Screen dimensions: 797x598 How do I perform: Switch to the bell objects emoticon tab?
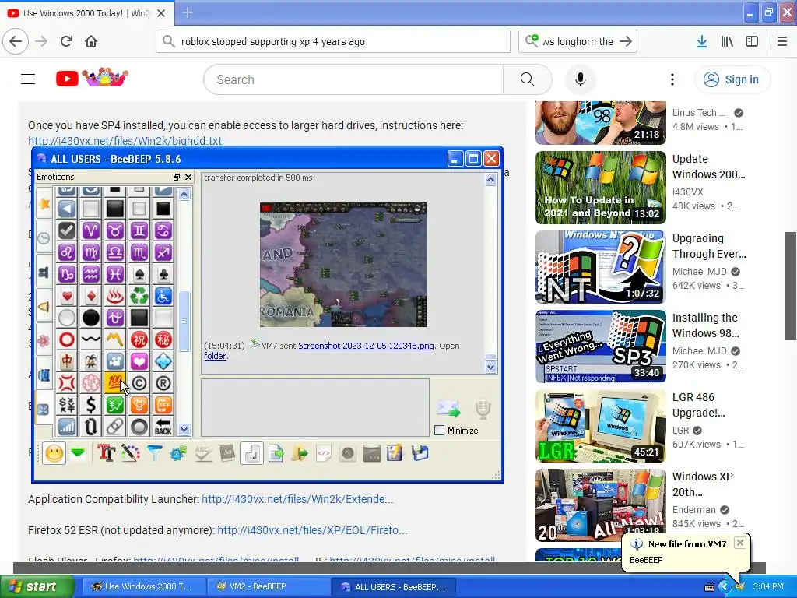pyautogui.click(x=44, y=306)
